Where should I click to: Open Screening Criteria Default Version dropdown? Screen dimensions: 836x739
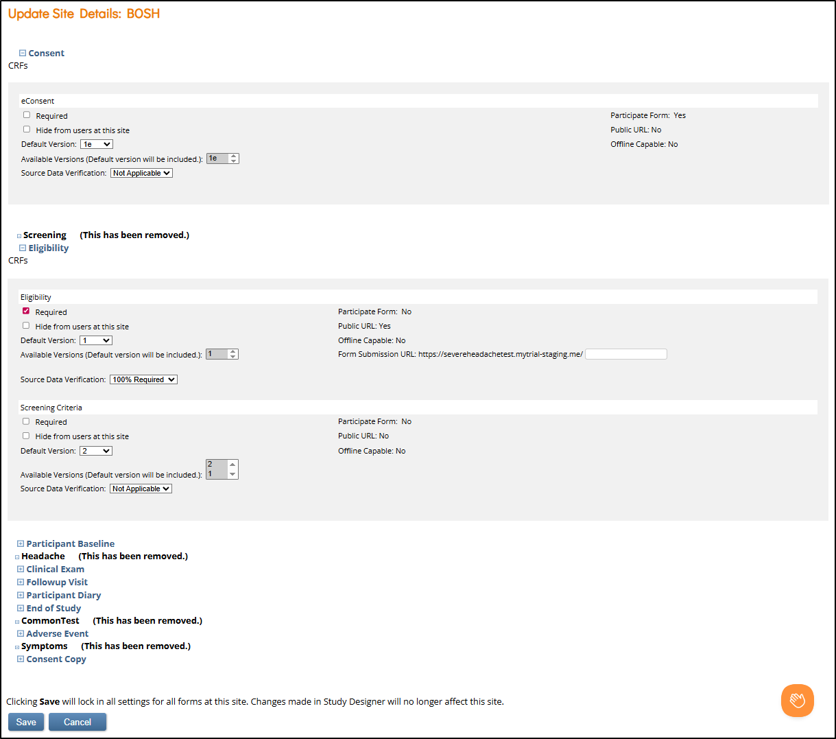click(x=96, y=451)
